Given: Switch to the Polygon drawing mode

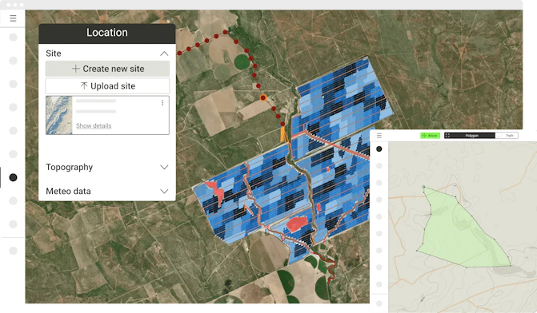Looking at the screenshot, I should pos(470,136).
